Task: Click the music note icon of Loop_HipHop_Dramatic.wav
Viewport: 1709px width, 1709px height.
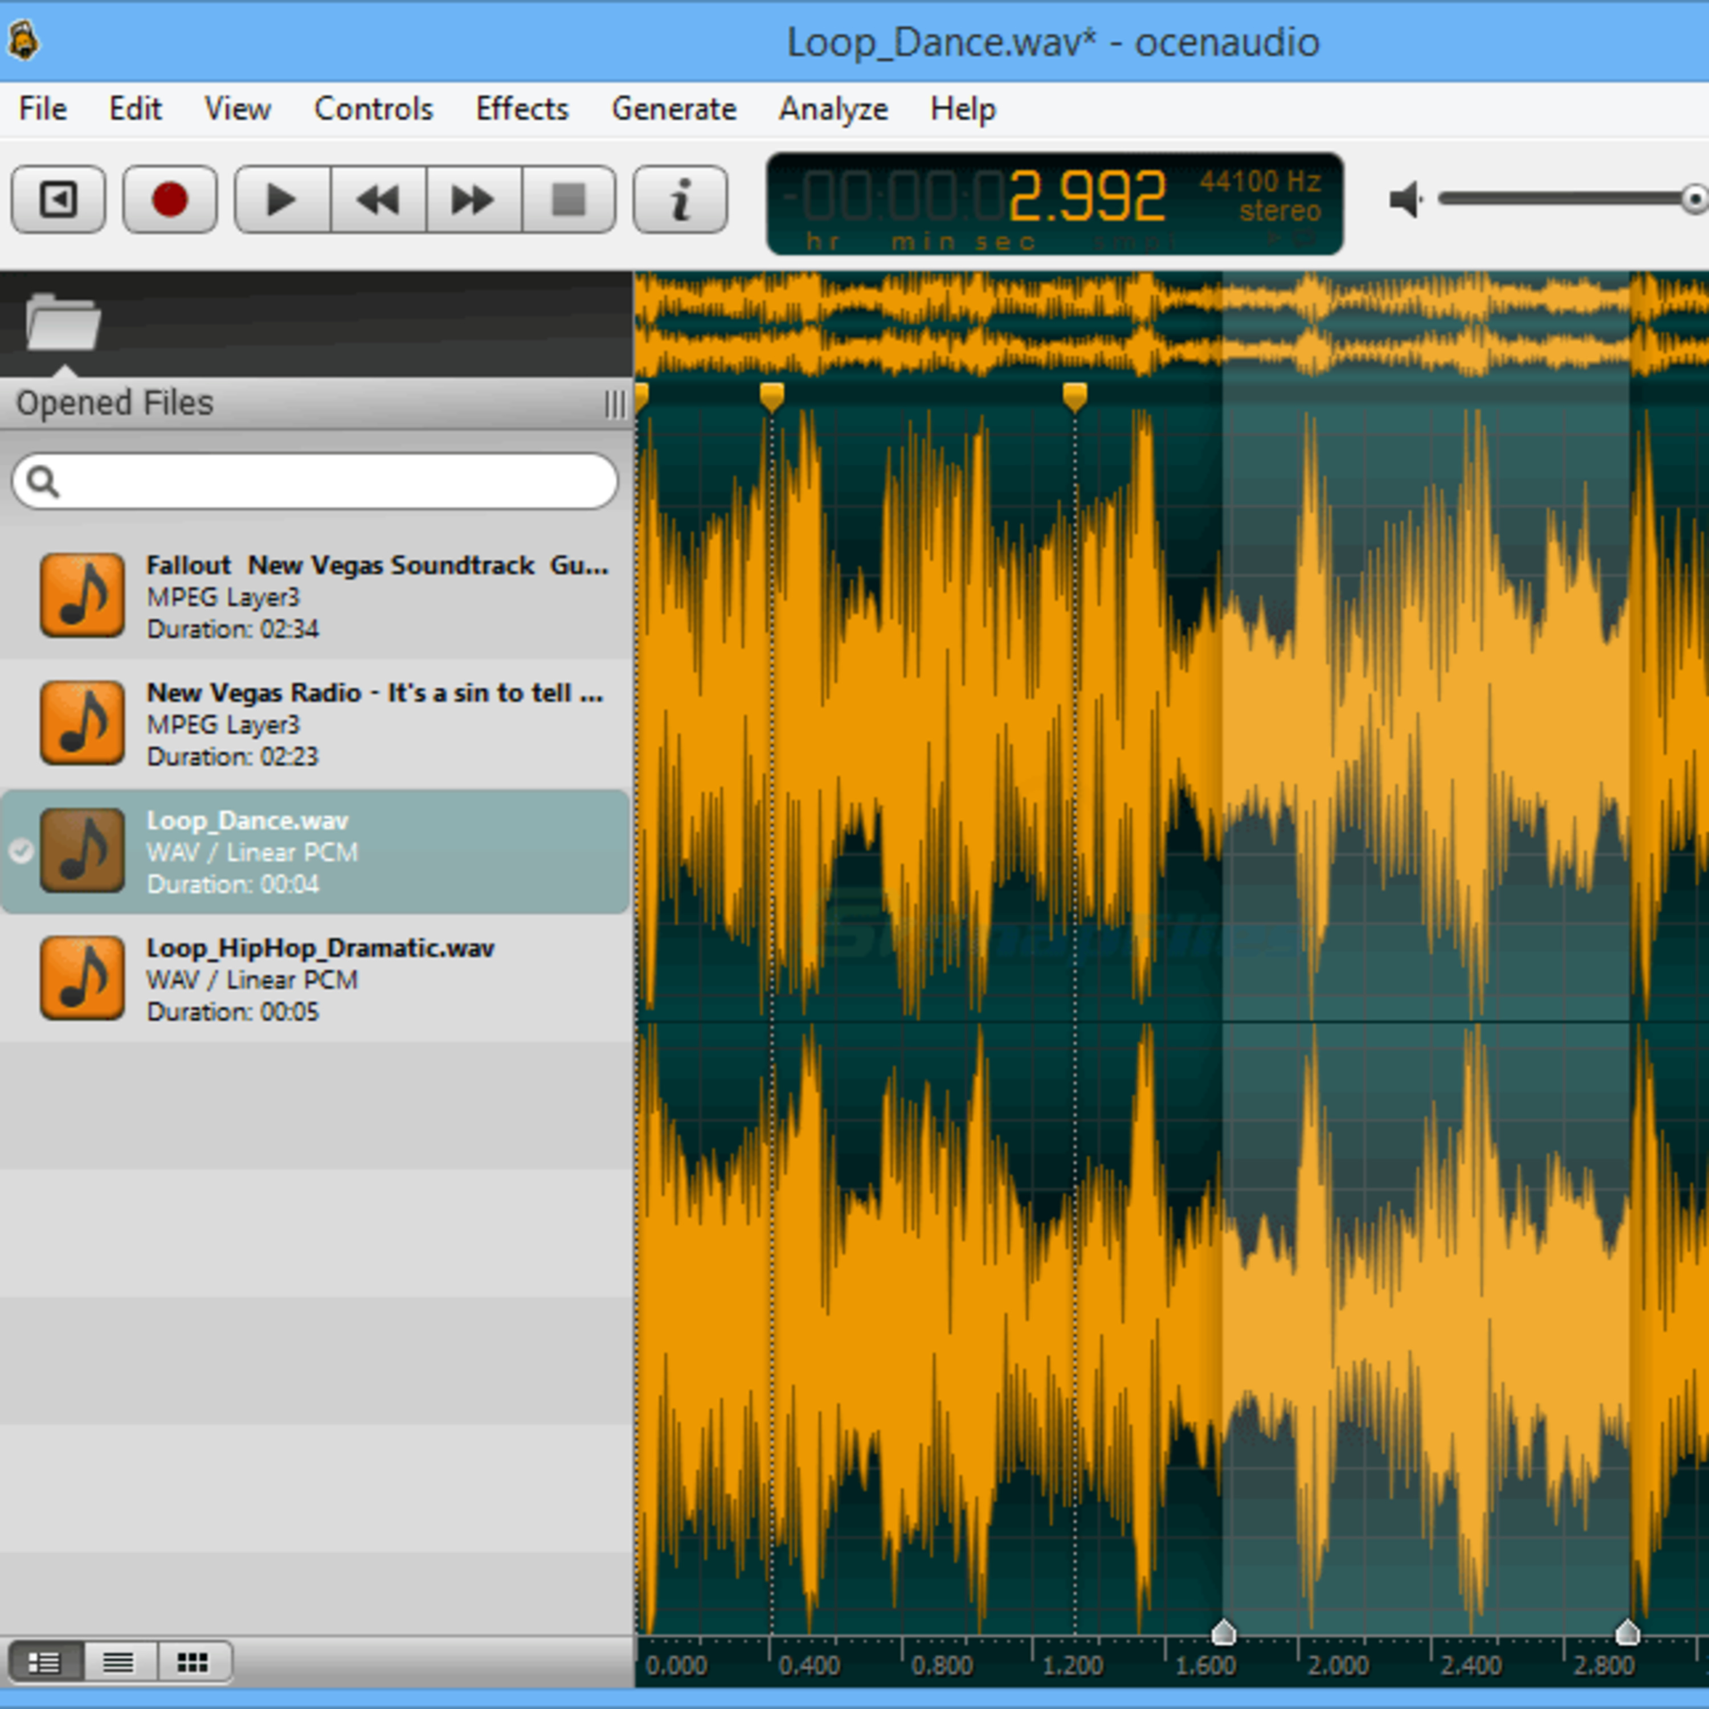Action: [x=82, y=978]
